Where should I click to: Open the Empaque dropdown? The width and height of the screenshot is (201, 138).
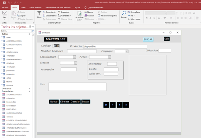tap(127, 51)
